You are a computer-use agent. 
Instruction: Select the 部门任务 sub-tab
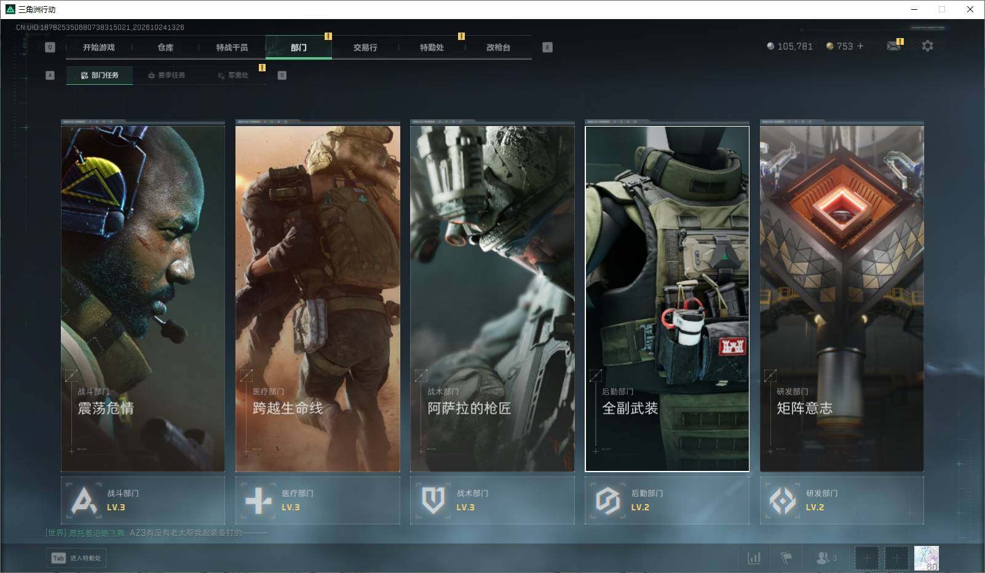100,76
